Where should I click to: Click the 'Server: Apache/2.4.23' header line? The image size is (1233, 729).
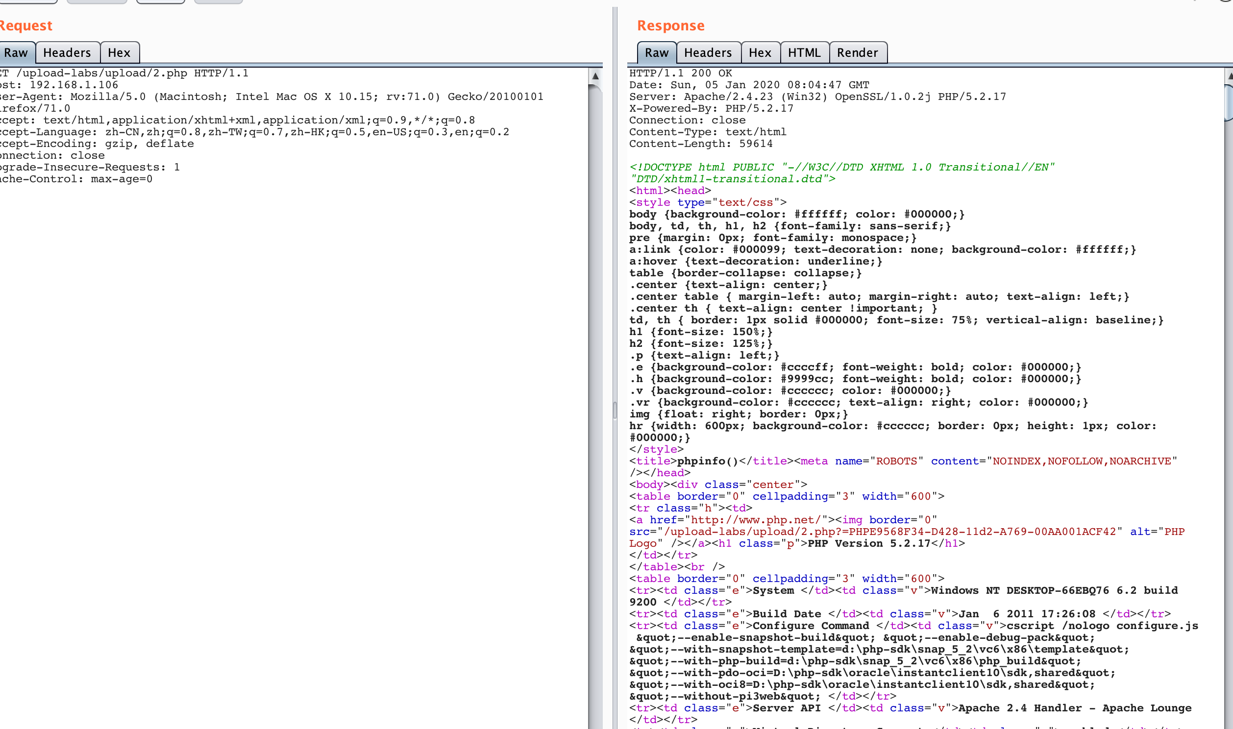click(x=818, y=97)
